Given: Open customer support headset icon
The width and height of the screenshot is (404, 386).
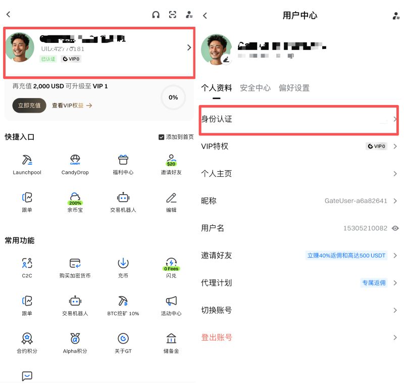Looking at the screenshot, I should [x=156, y=15].
